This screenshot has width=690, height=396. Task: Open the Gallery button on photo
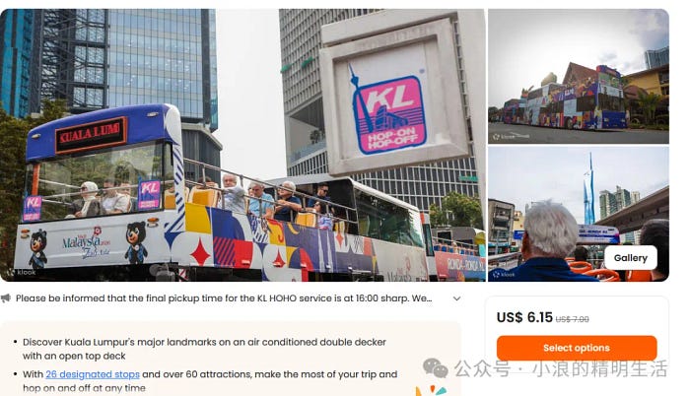630,258
